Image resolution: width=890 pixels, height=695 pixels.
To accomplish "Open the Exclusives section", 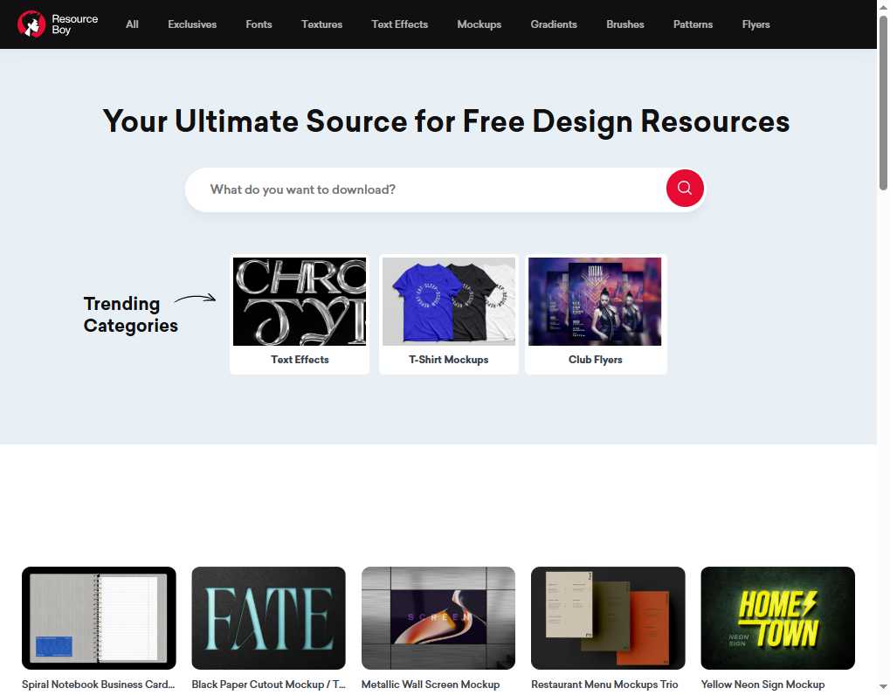I will [191, 24].
